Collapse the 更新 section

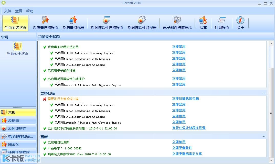point(264,136)
